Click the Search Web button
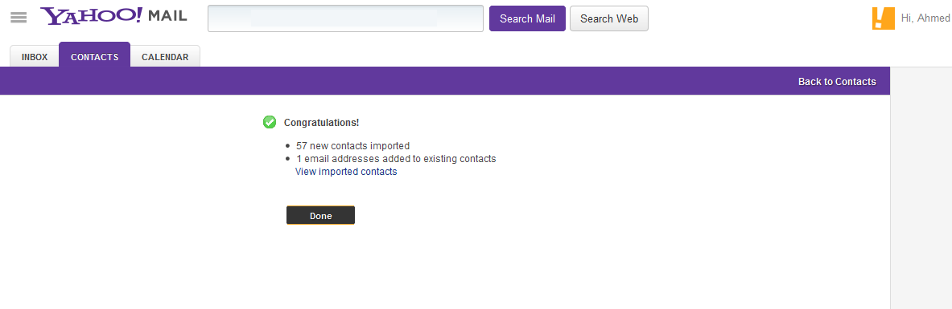 pos(609,18)
